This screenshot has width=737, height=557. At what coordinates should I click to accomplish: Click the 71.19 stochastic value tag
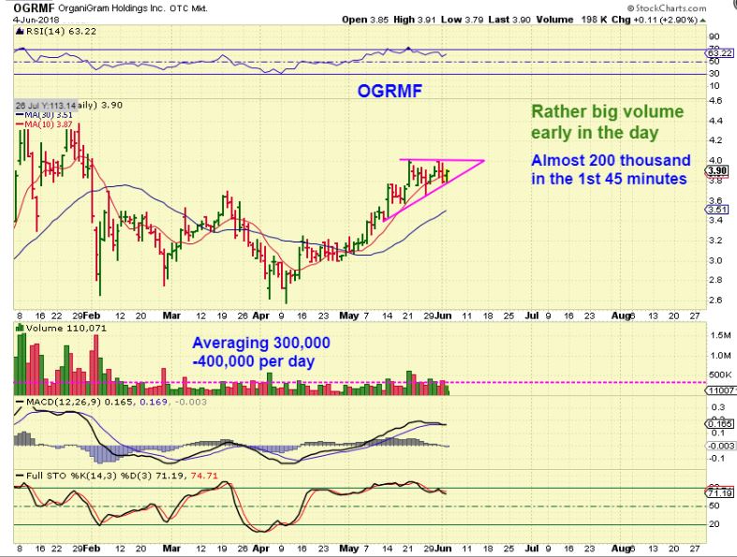[x=719, y=492]
